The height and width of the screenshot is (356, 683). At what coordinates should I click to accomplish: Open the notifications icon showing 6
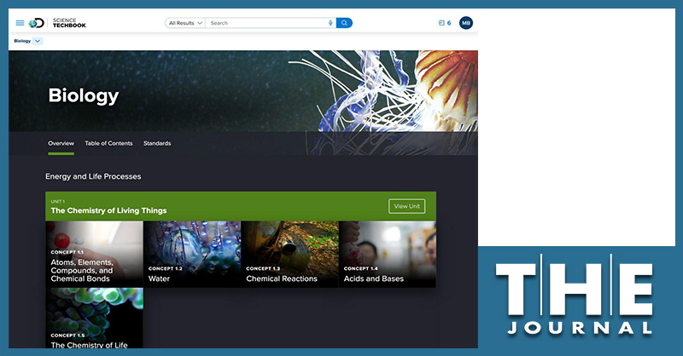[x=445, y=23]
